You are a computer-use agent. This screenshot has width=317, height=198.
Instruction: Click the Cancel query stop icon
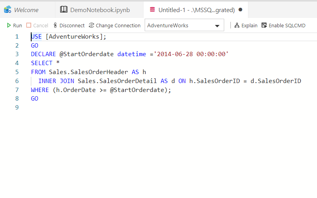(29, 25)
